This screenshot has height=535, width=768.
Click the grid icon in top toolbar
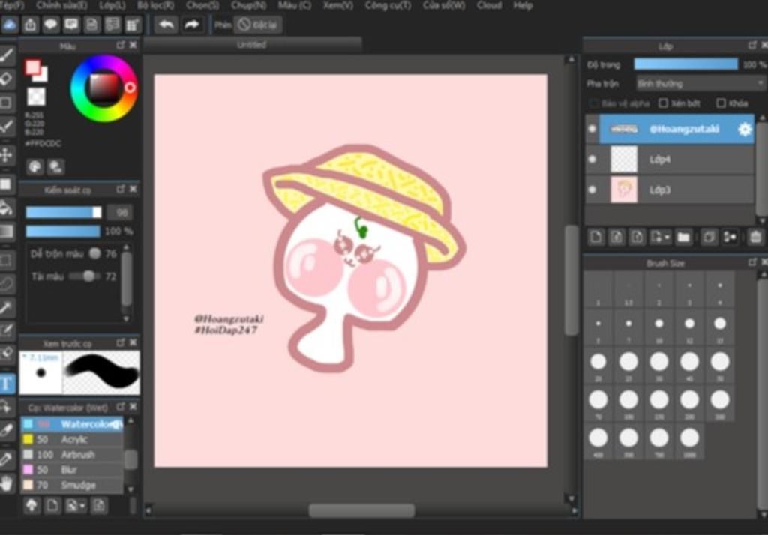pyautogui.click(x=133, y=25)
